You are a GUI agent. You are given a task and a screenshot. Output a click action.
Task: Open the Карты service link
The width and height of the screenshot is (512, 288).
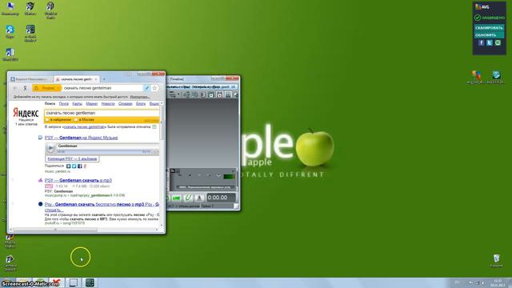click(77, 103)
